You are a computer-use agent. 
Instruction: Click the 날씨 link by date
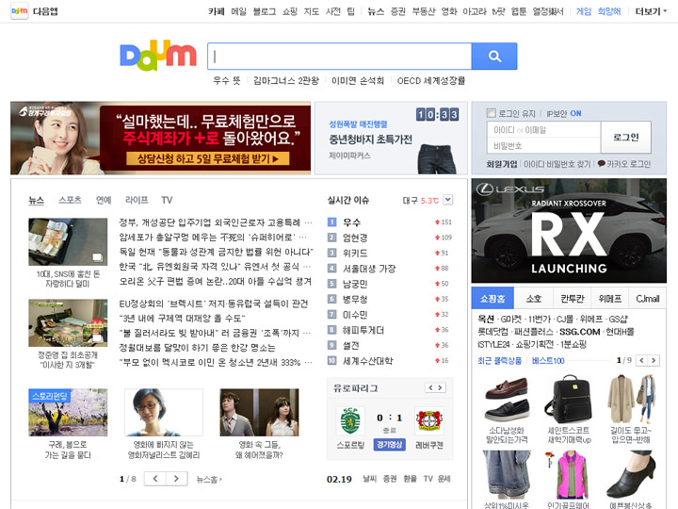pyautogui.click(x=369, y=478)
